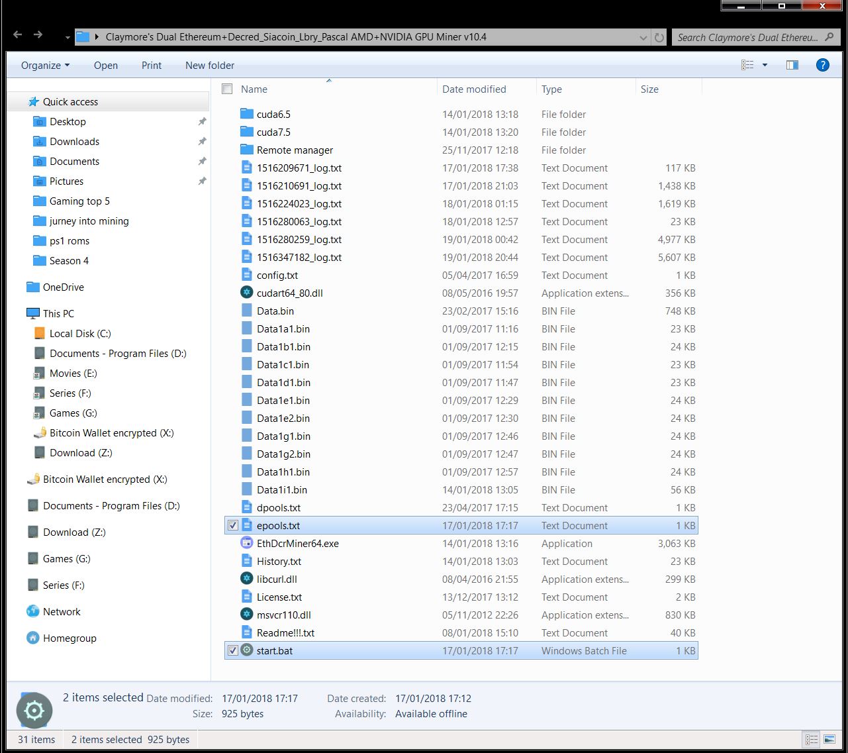Open Pictures in the sidebar
The image size is (848, 753).
pyautogui.click(x=66, y=181)
